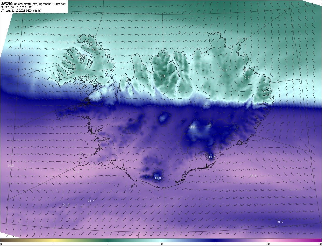Image resolution: width=322 pixels, height=246 pixels.
Task: Click the colour scale tick labelled 50
Action: (x=320, y=244)
